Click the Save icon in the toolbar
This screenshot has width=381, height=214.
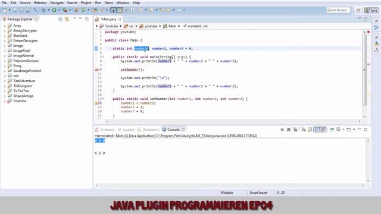click(x=15, y=10)
